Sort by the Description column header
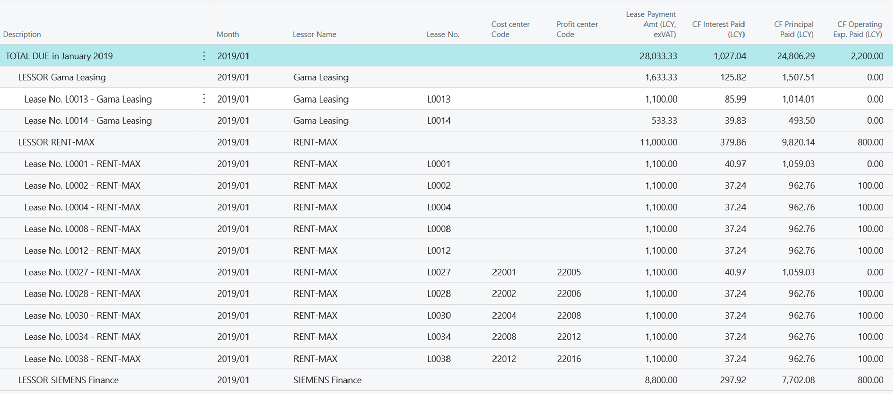Screen dimensions: 893x394 coord(22,34)
